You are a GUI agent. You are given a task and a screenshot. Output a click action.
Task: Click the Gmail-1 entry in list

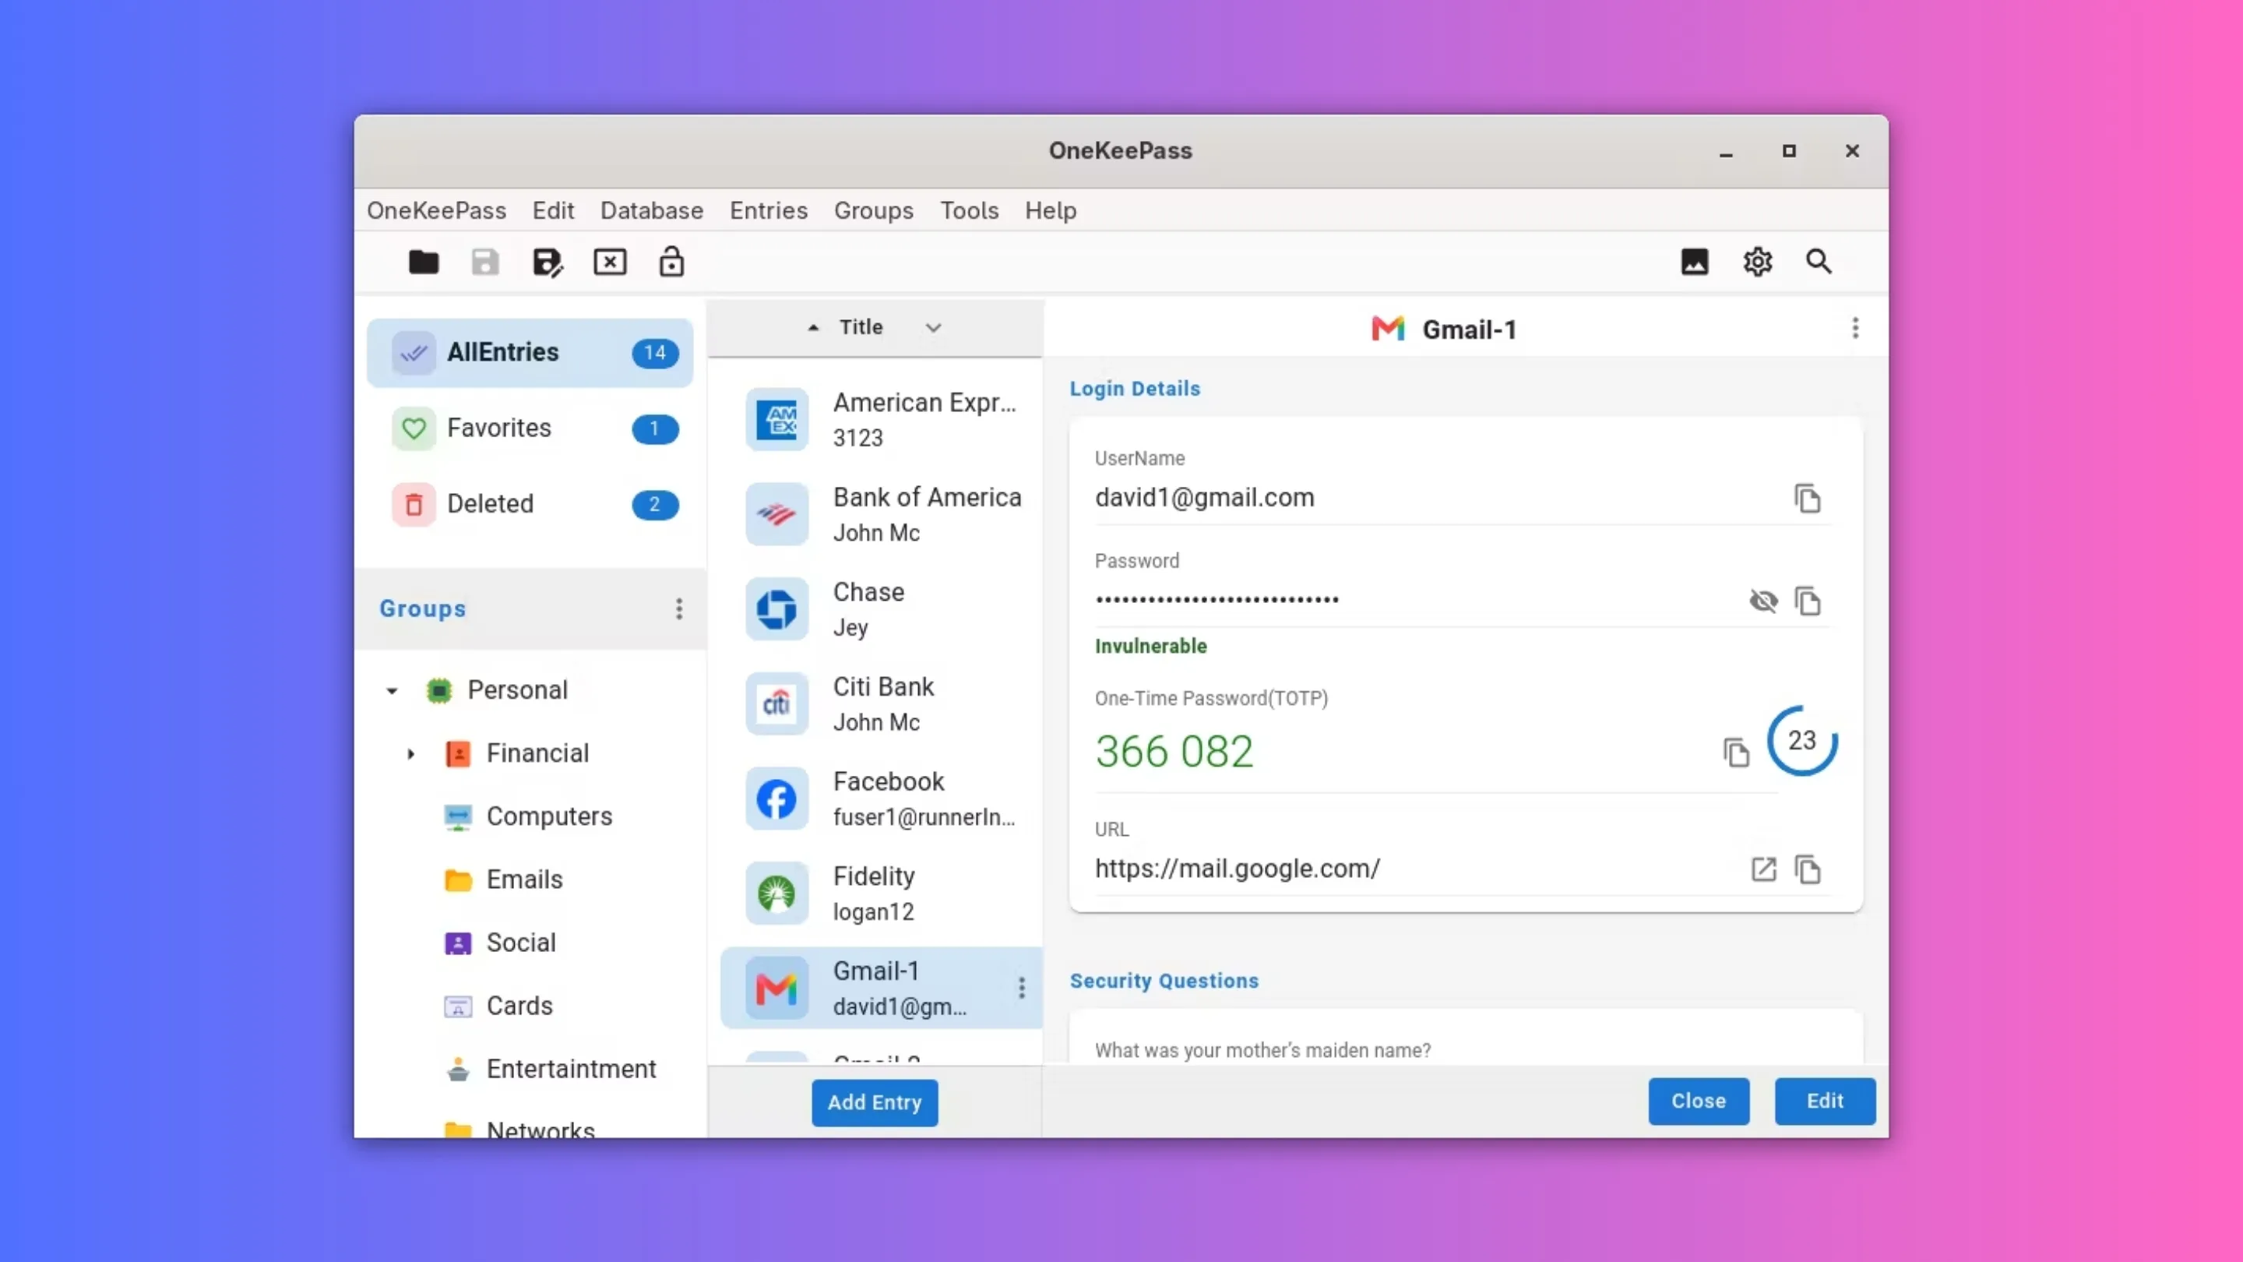click(x=880, y=988)
